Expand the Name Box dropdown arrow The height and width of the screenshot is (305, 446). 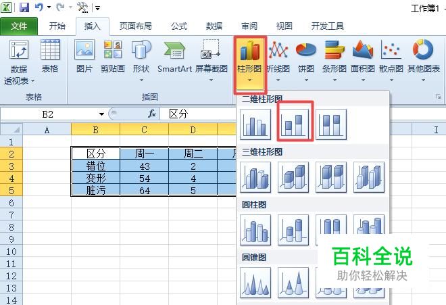[x=101, y=114]
